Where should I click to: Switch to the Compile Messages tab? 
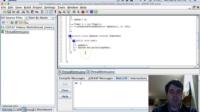pyautogui.click(x=72, y=78)
